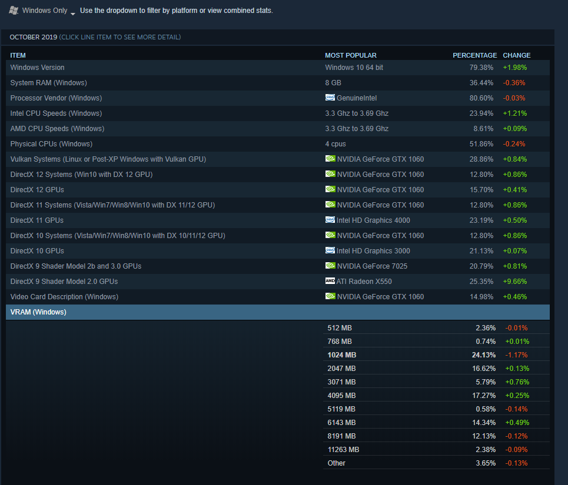Open Video Card Description (Windows) item
This screenshot has width=568, height=485.
pyautogui.click(x=277, y=296)
